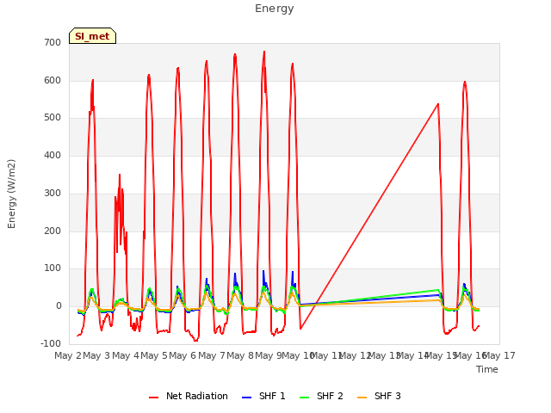Click the Time x-axis label
The width and height of the screenshot is (551, 413).
487,369
